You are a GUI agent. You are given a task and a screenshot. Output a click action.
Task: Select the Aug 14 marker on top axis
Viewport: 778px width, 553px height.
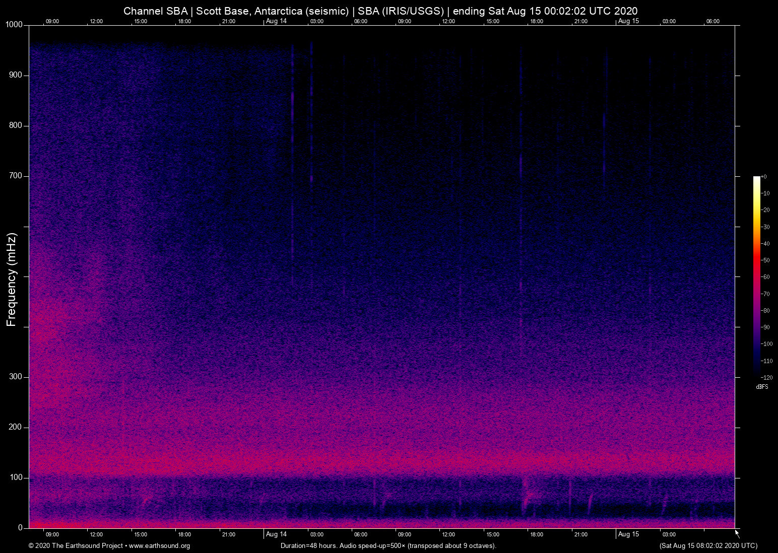[x=277, y=21]
